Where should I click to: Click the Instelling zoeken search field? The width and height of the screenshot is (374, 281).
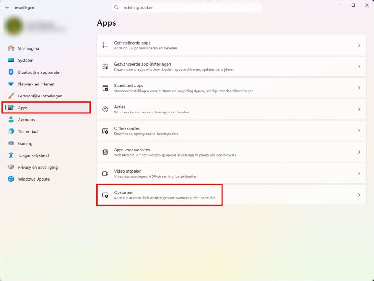tap(187, 7)
